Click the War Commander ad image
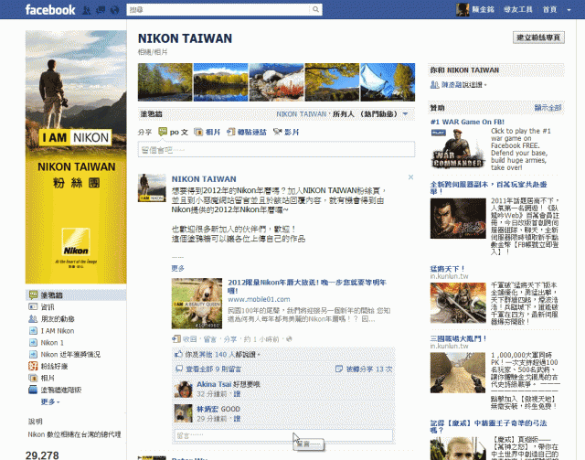585x460 pixels. [x=458, y=148]
